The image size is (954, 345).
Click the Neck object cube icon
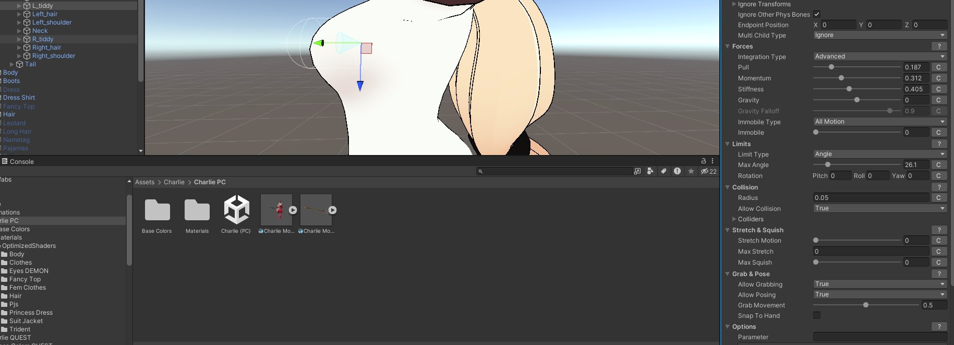[27, 31]
